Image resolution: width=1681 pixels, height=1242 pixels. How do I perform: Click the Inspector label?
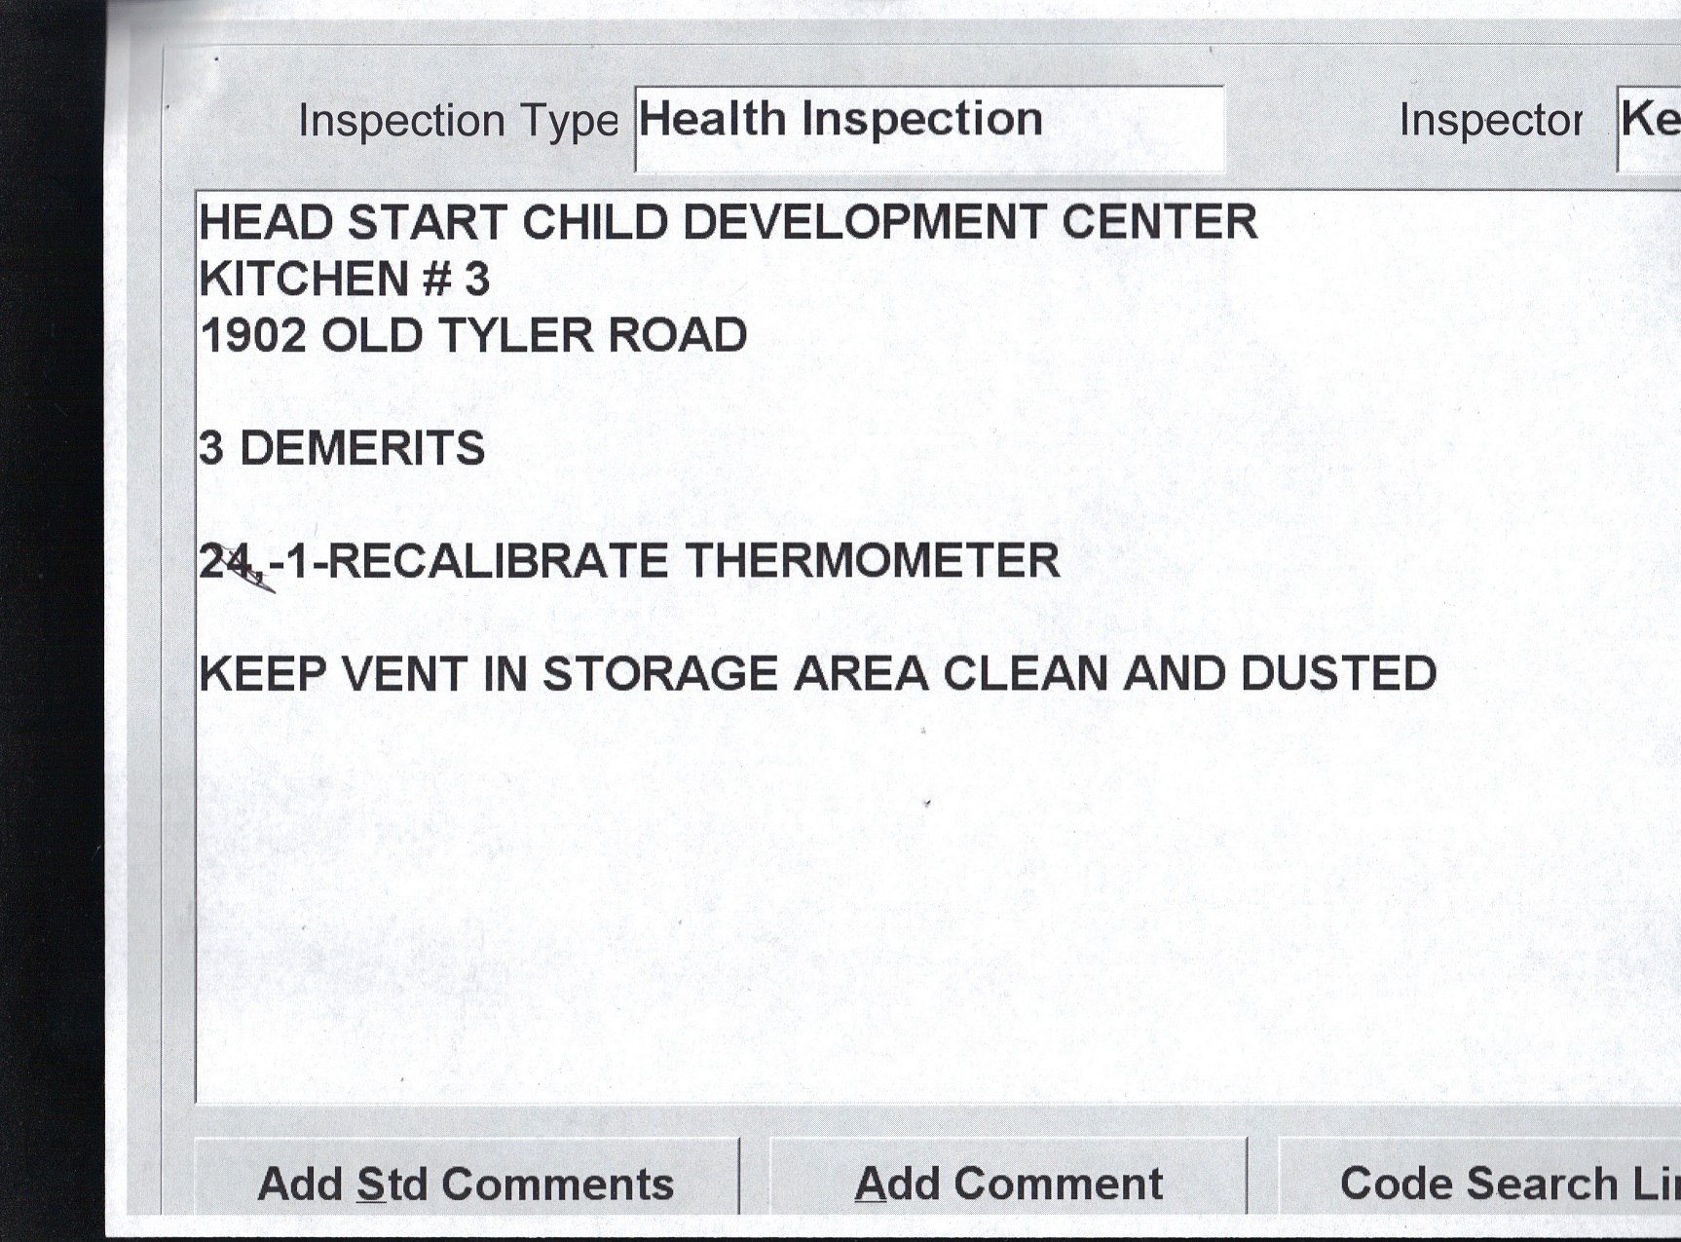[1490, 121]
